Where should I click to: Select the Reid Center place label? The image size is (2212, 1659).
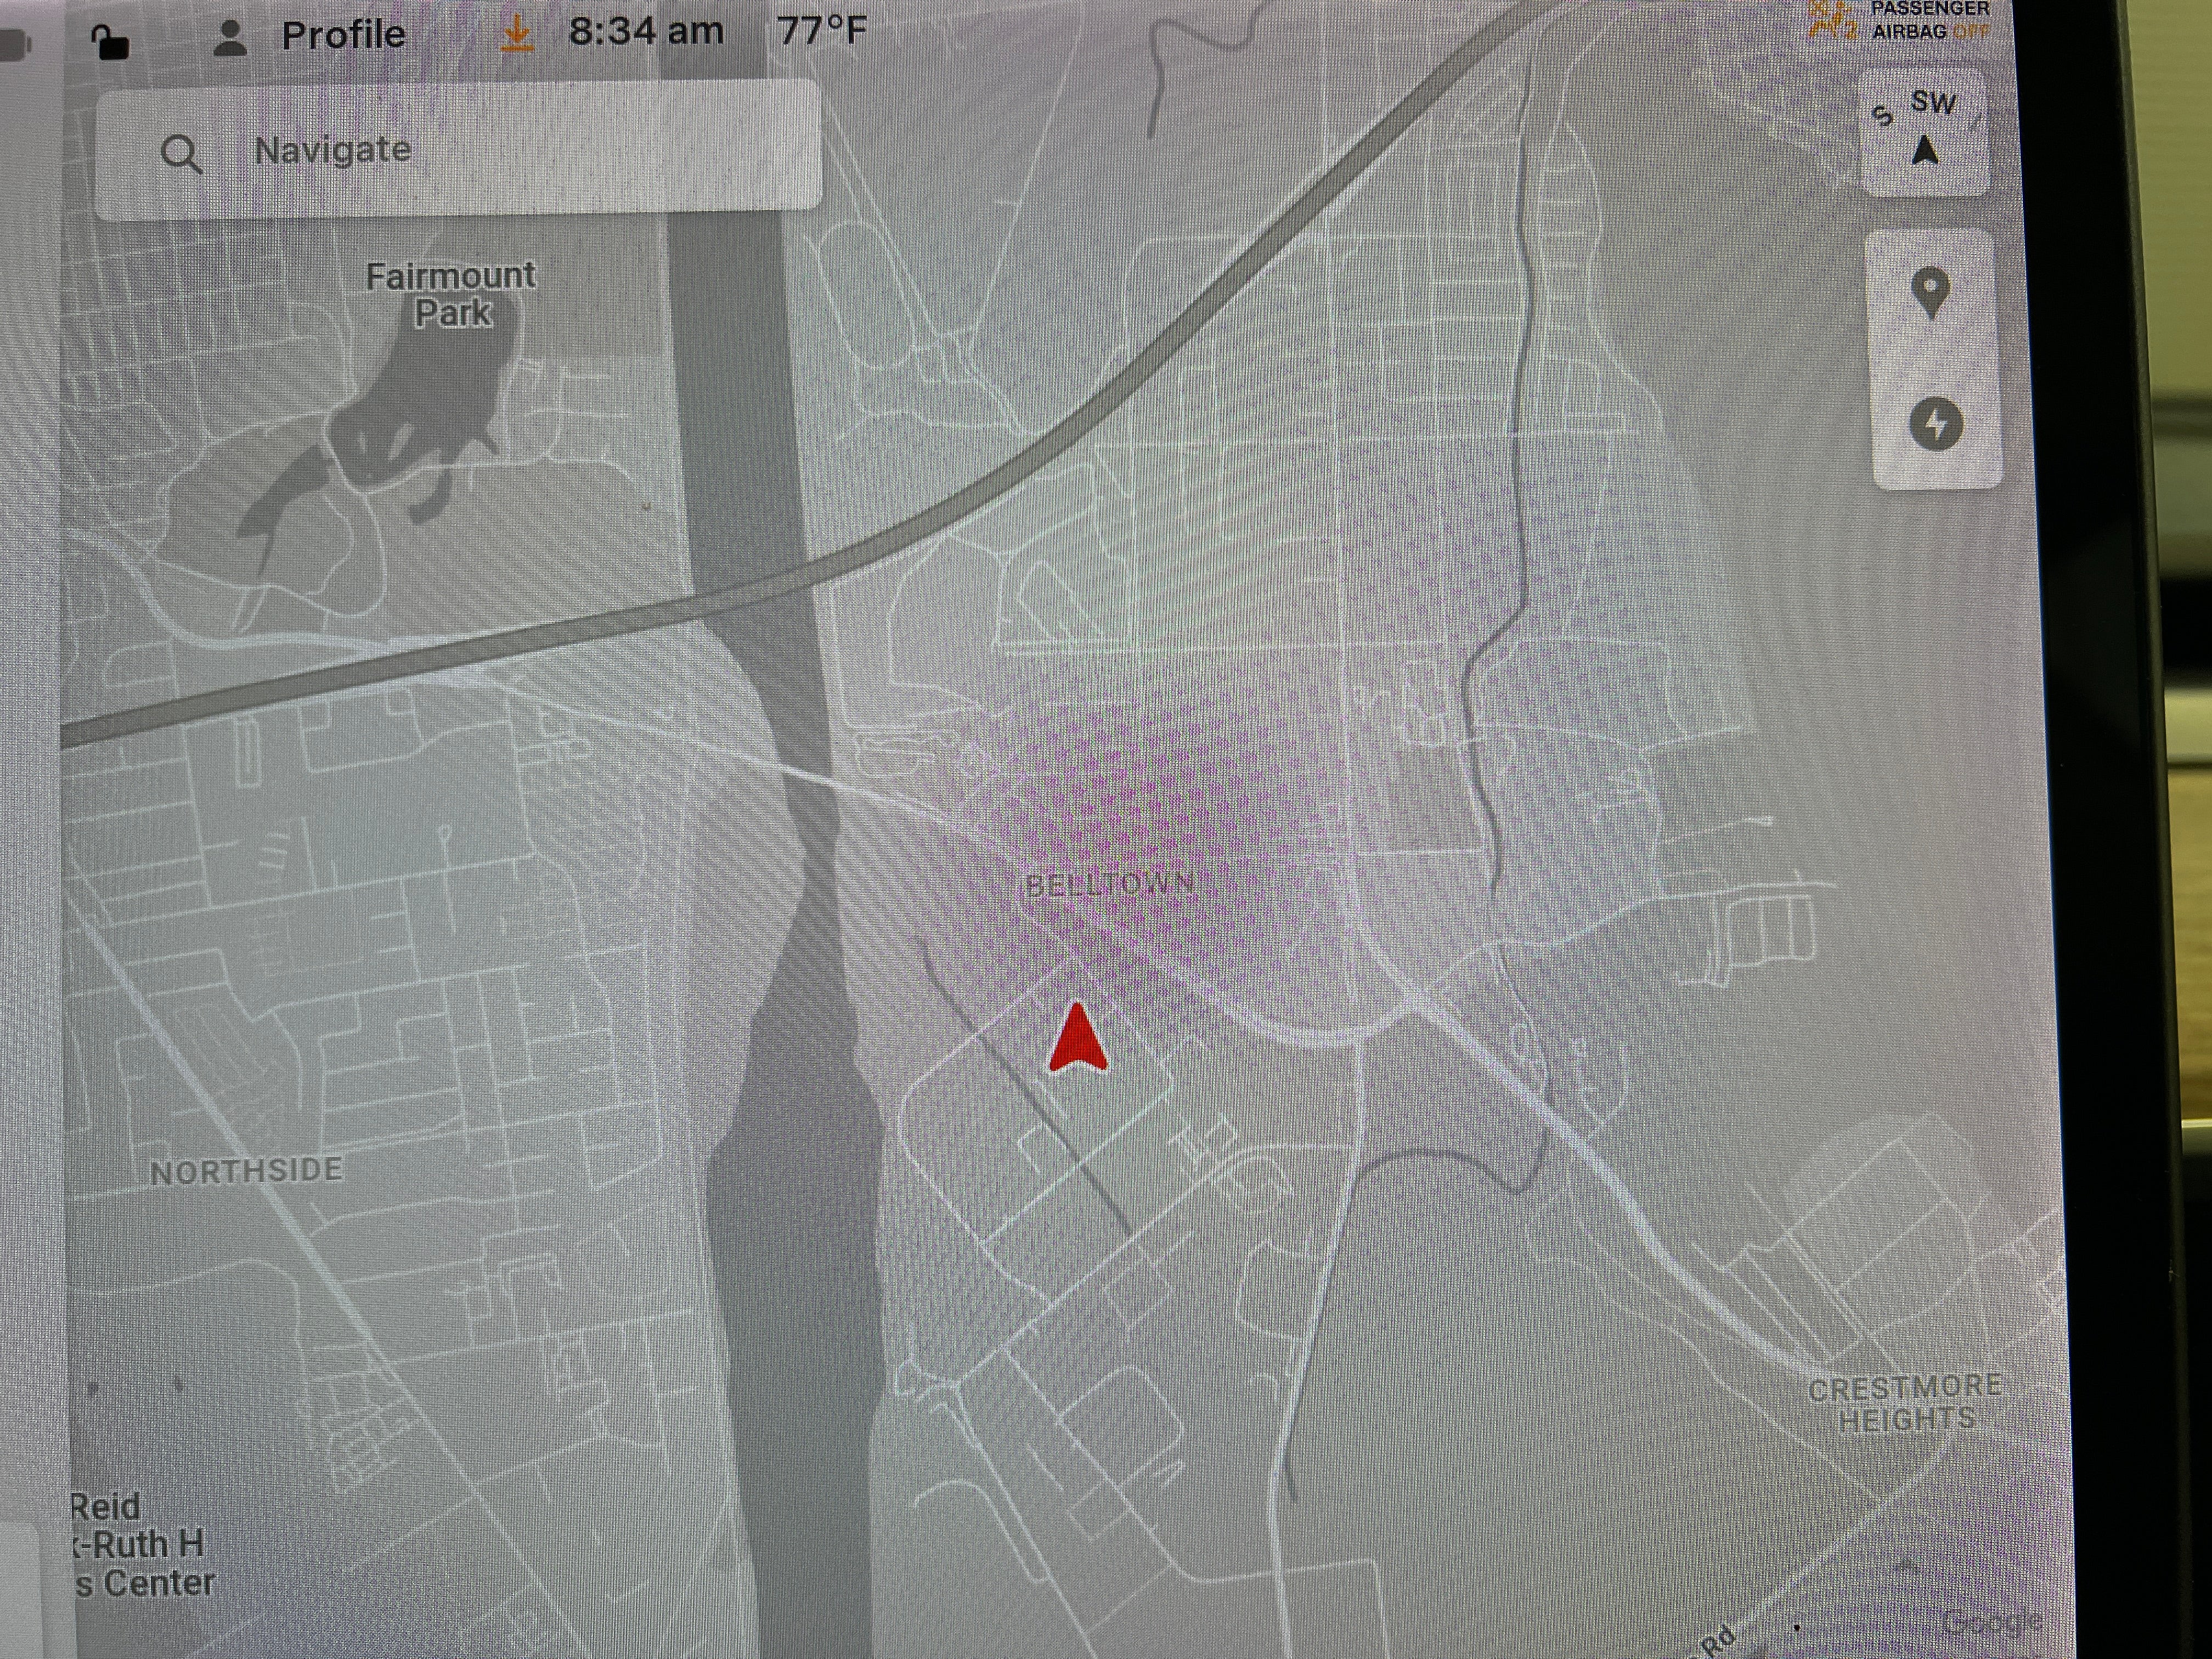140,1545
